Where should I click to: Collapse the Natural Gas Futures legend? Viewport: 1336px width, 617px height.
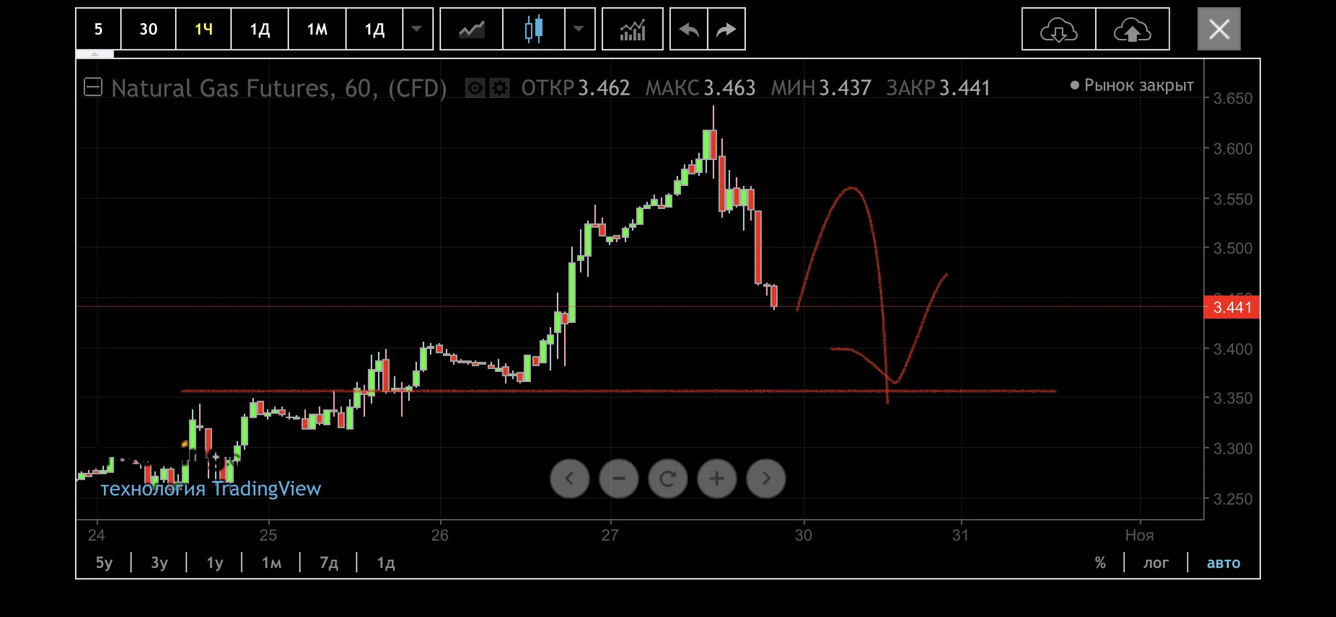(x=93, y=87)
